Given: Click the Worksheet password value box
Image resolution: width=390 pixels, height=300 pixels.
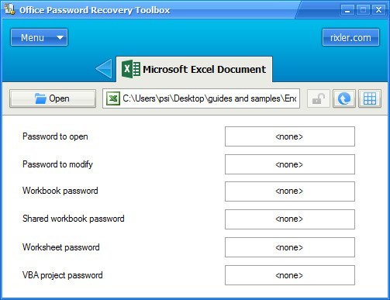Looking at the screenshot, I should click(290, 247).
